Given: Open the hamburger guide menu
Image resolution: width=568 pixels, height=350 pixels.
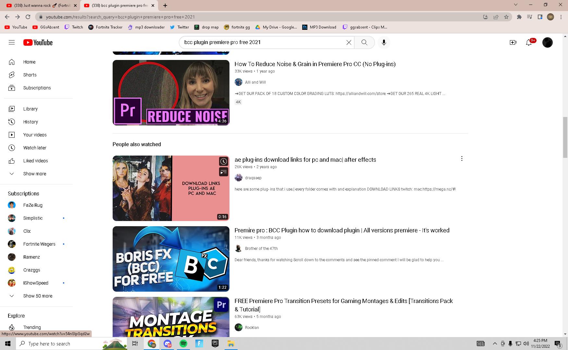Looking at the screenshot, I should point(12,42).
